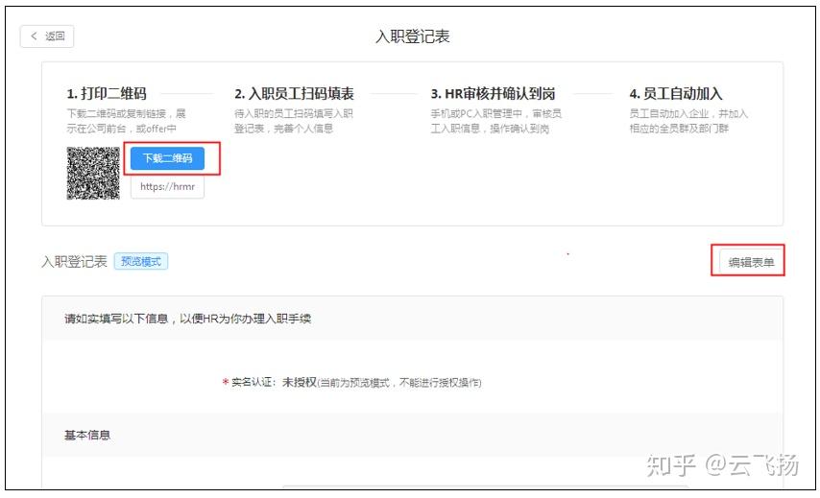
Task: Click description 员工自动加入企业
Action: (688, 121)
